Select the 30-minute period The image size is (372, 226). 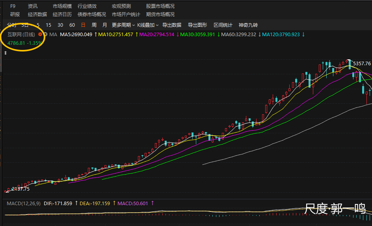click(60, 25)
